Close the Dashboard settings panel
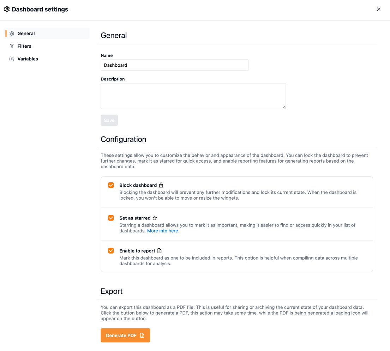390x351 pixels. (379, 9)
